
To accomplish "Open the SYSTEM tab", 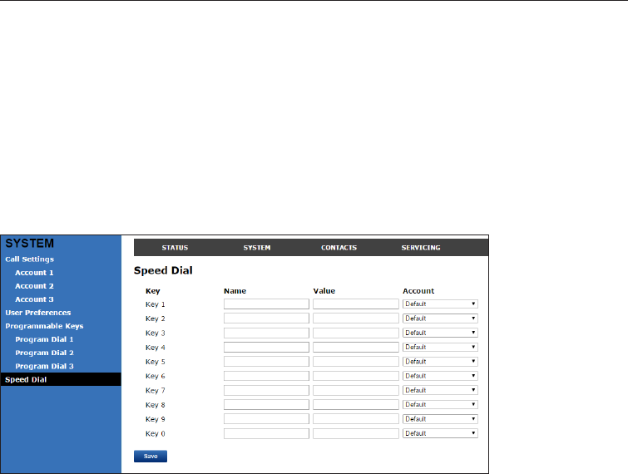I will 257,248.
